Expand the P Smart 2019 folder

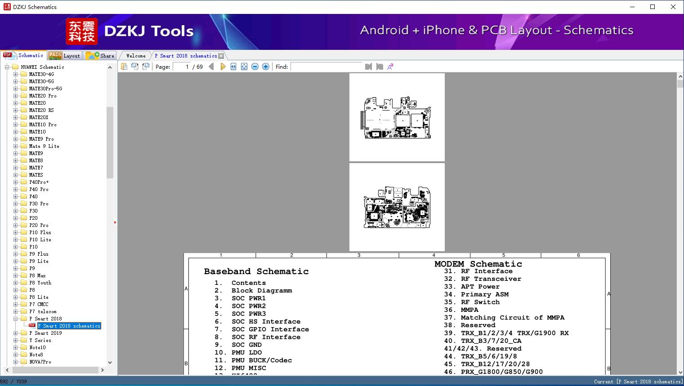tap(16, 333)
